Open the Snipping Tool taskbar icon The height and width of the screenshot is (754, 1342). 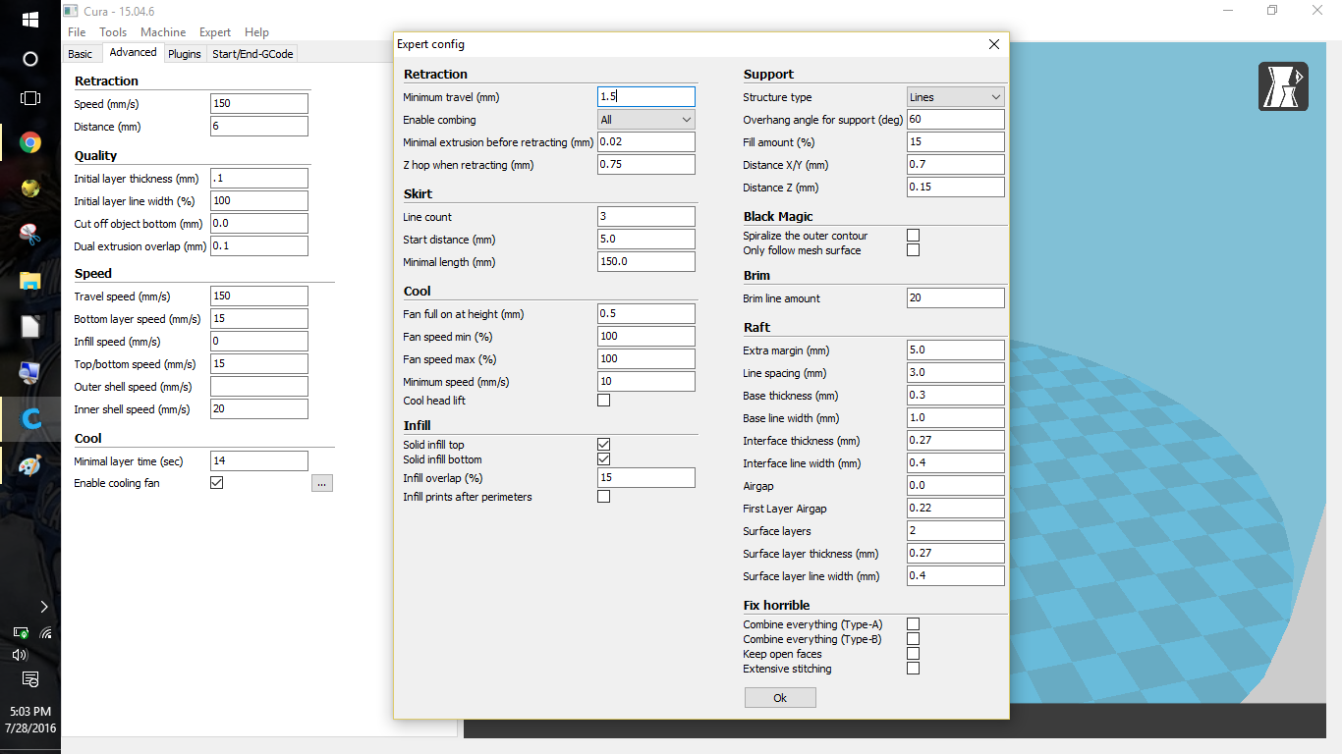[30, 235]
